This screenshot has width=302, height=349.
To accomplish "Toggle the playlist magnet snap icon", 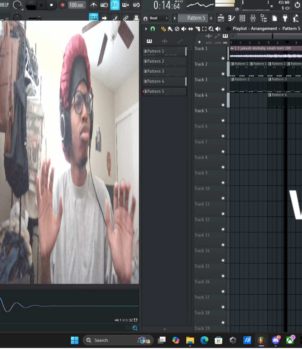I will click(153, 29).
